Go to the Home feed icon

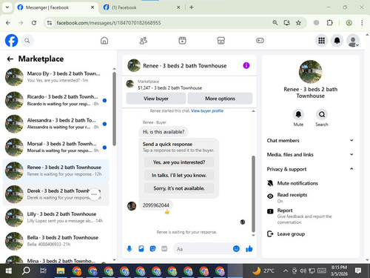point(104,41)
